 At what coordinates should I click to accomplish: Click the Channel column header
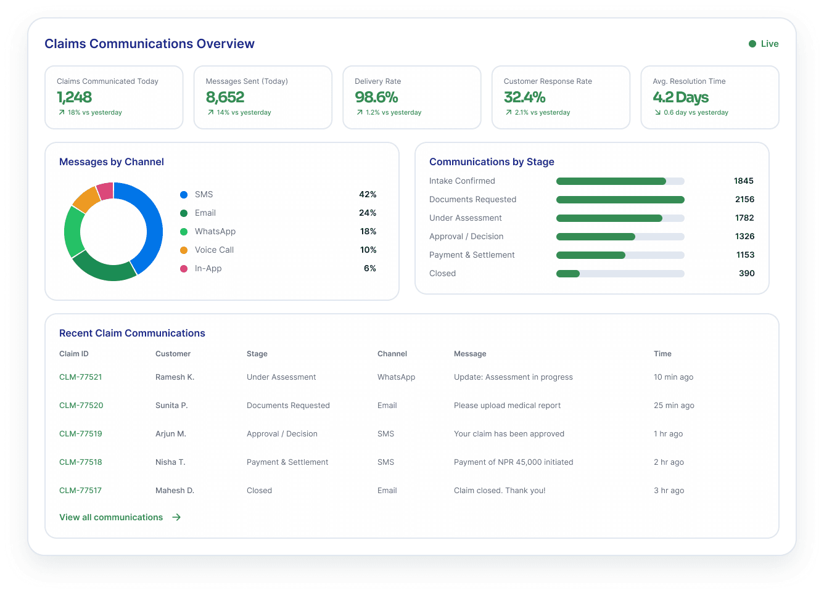tap(392, 354)
